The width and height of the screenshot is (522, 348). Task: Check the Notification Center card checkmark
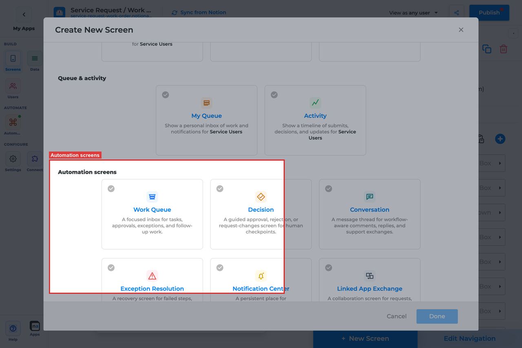pos(220,268)
